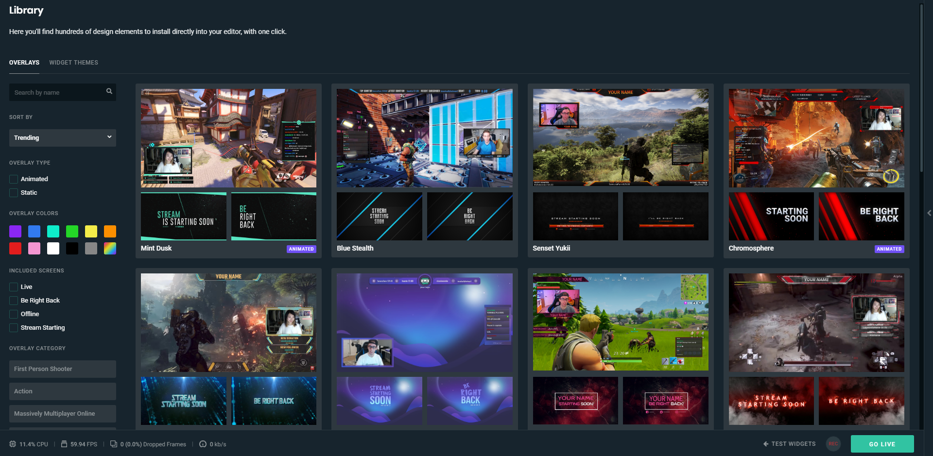Screen dimensions: 933x456
Task: Click the Go Live button
Action: coord(882,444)
